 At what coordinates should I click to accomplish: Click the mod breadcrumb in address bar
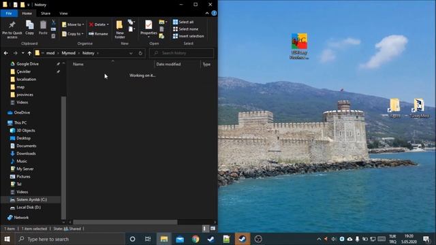pos(50,53)
